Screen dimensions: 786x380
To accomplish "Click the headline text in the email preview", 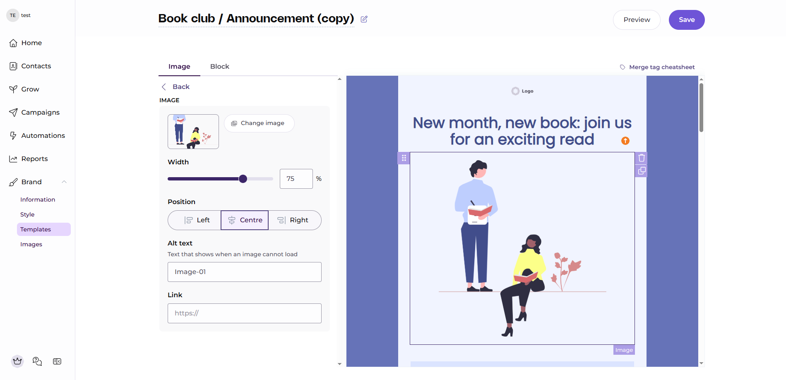I will pyautogui.click(x=522, y=131).
